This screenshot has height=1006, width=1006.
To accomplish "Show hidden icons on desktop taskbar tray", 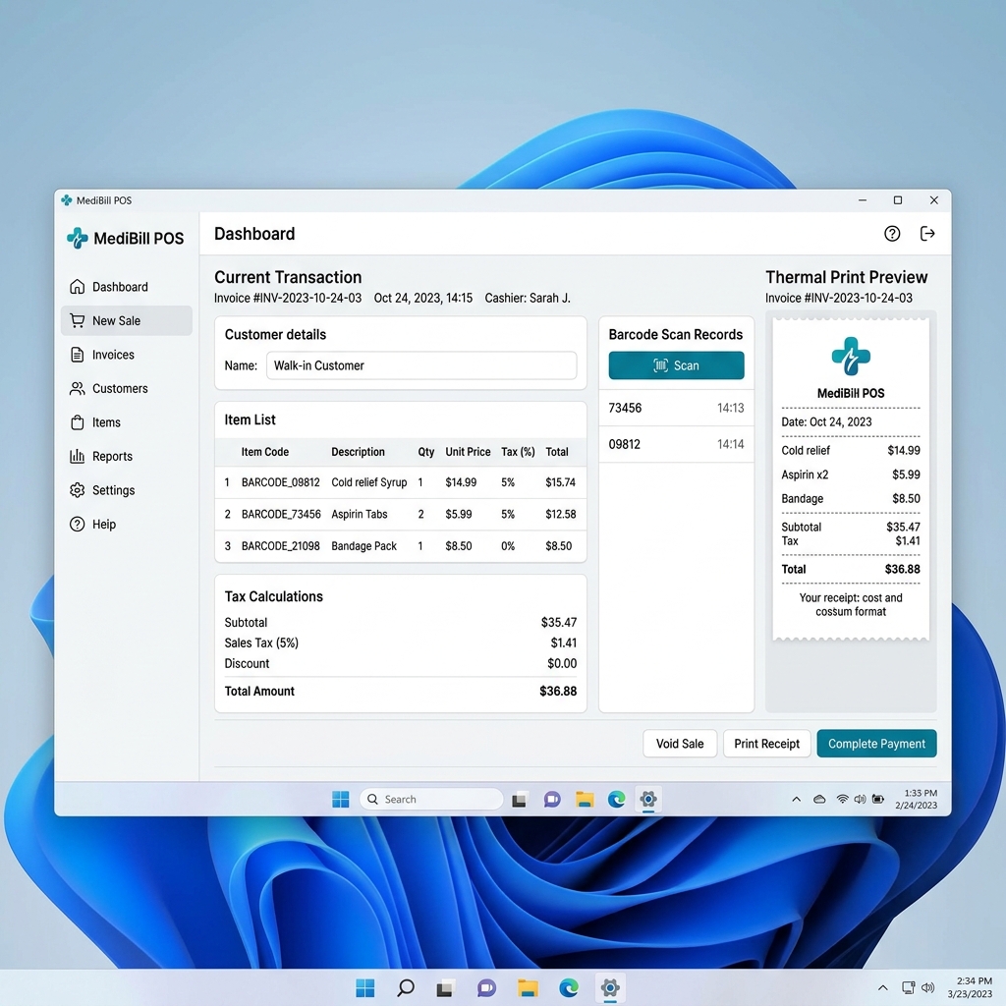I will click(883, 988).
